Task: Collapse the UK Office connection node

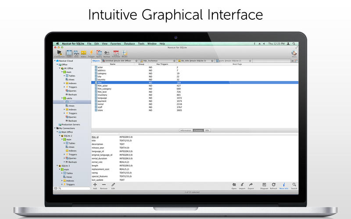Action: (x=59, y=68)
